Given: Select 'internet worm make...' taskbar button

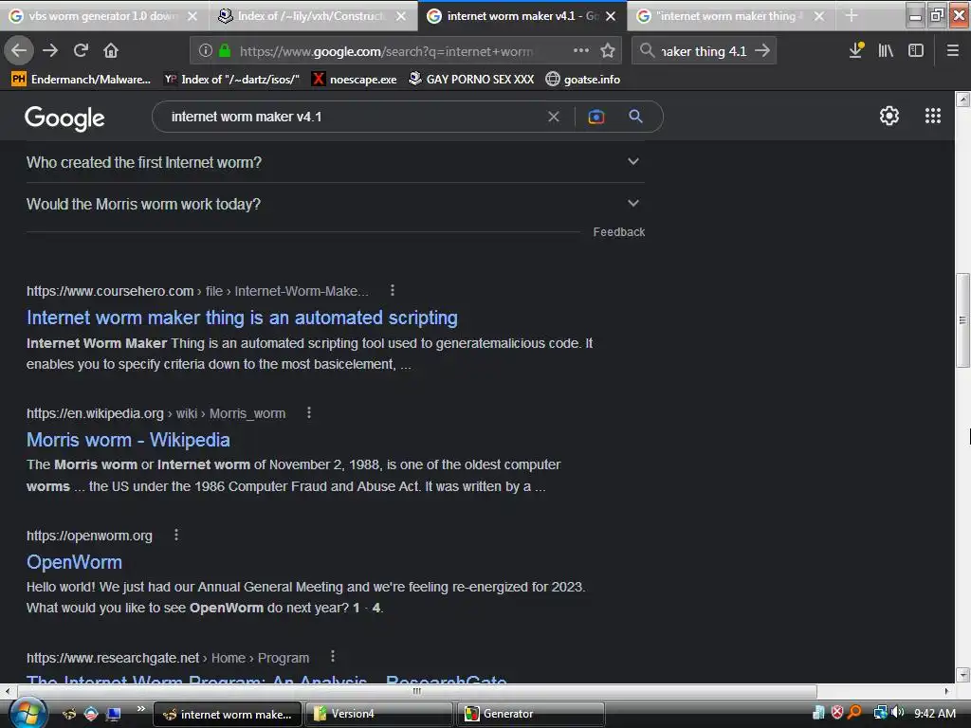Looking at the screenshot, I should coord(228,714).
